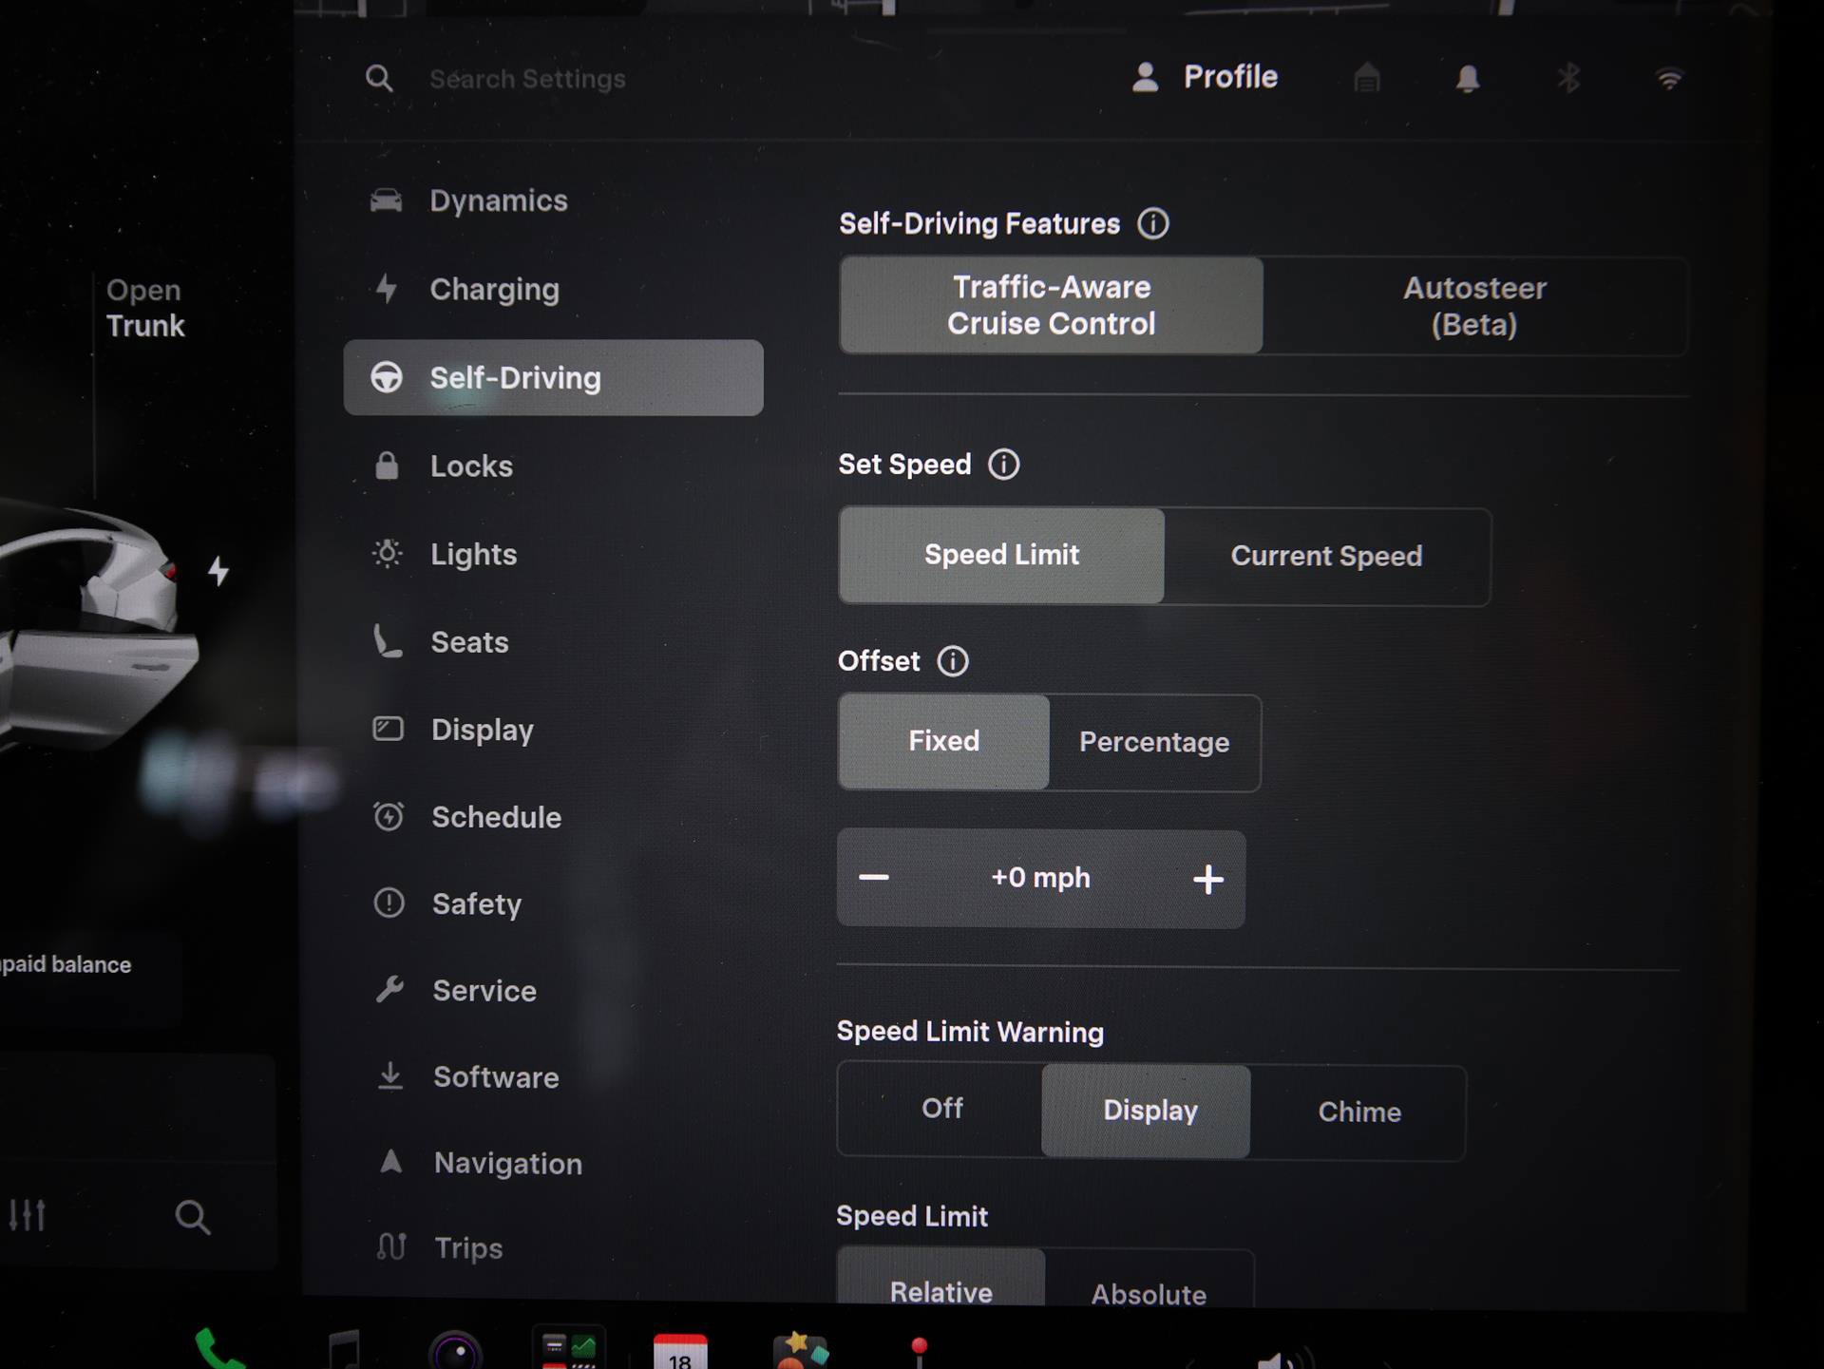The image size is (1824, 1369).
Task: Click Open Trunk on car view
Action: pyautogui.click(x=144, y=308)
